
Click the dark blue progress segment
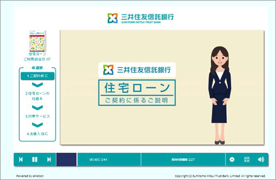tap(66, 160)
